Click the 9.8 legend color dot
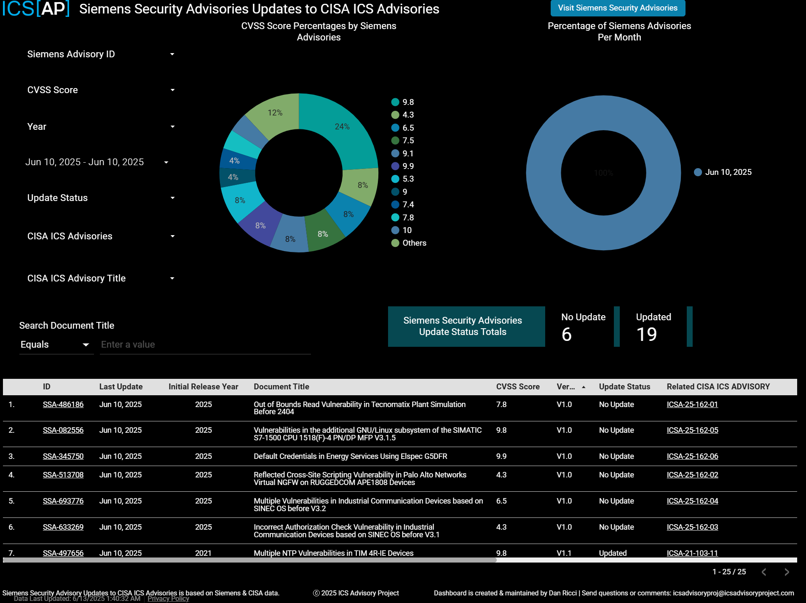Image resolution: width=806 pixels, height=603 pixels. tap(395, 102)
